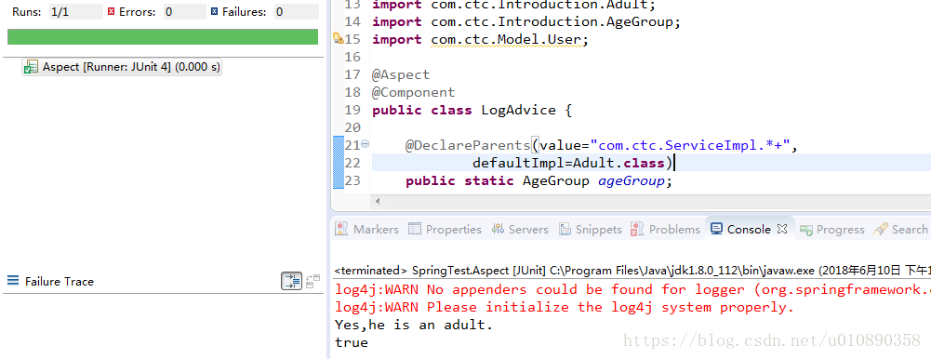931x359 pixels.
Task: Click the Progress tab icon
Action: coord(805,230)
